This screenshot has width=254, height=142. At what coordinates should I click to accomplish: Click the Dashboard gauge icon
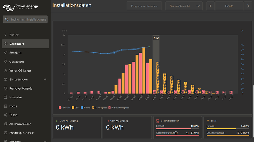(6, 44)
